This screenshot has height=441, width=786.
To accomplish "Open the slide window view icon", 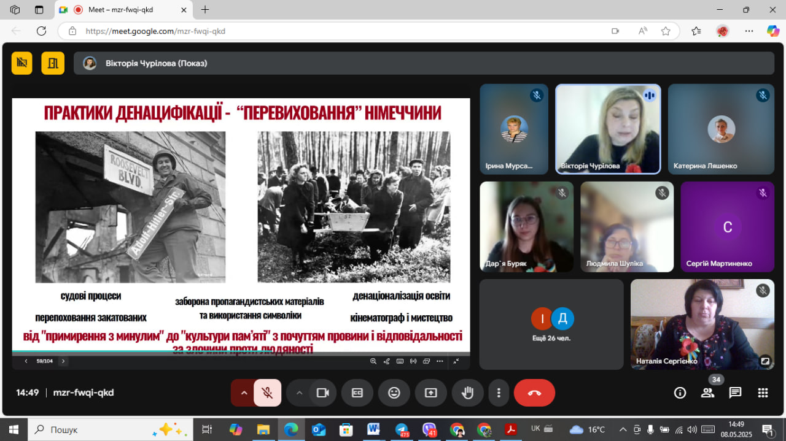I will (x=426, y=361).
